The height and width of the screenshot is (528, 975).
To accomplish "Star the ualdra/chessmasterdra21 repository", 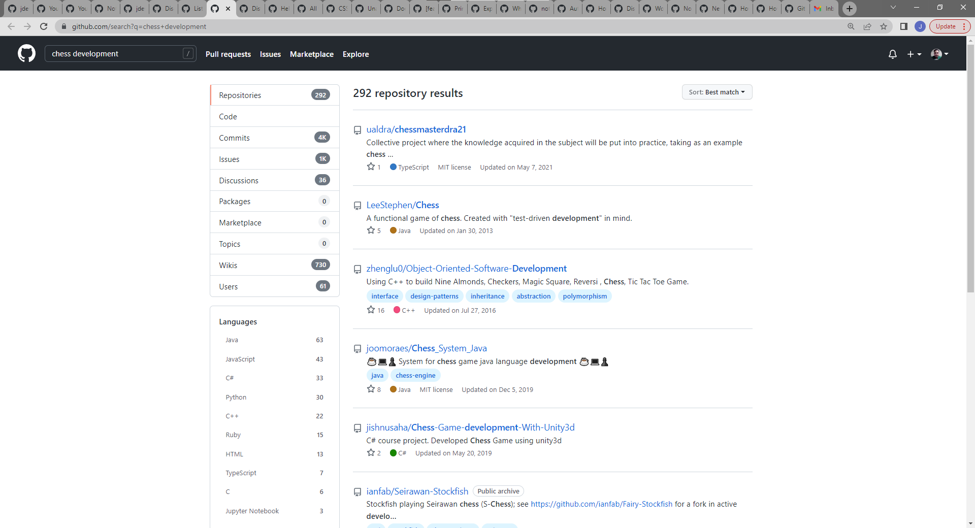I will (x=371, y=167).
